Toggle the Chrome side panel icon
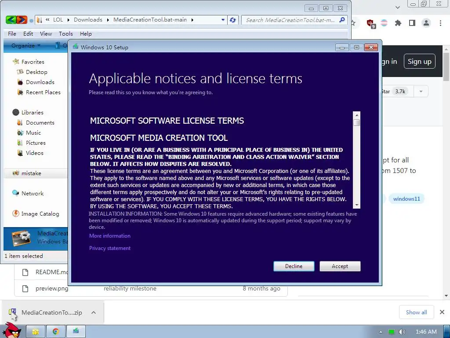Image resolution: width=450 pixels, height=338 pixels. (x=412, y=23)
